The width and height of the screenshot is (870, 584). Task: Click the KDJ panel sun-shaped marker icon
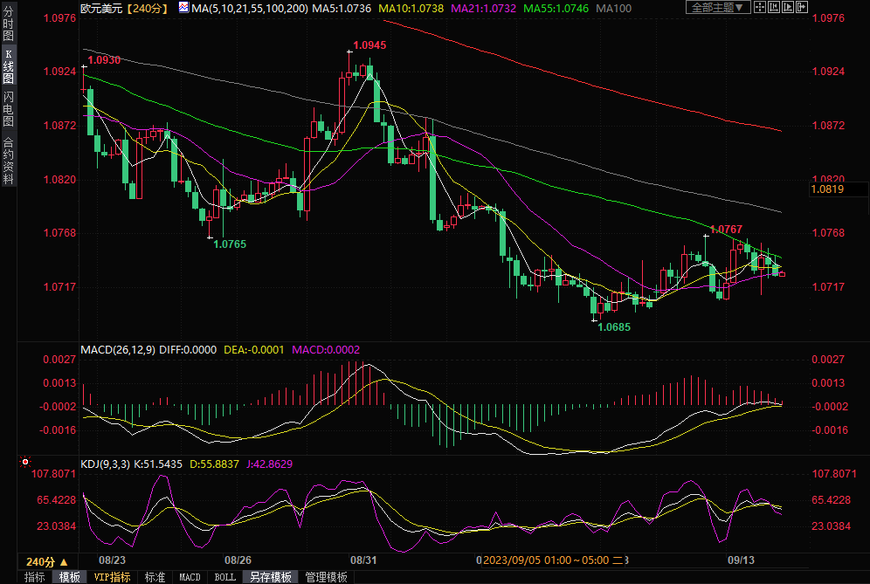[24, 461]
